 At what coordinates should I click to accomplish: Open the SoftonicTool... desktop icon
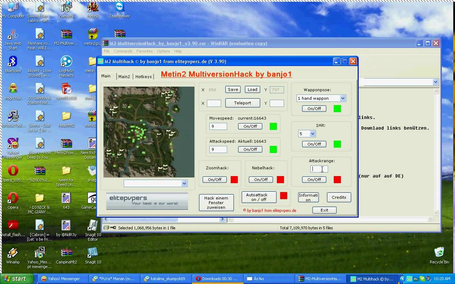(13, 119)
